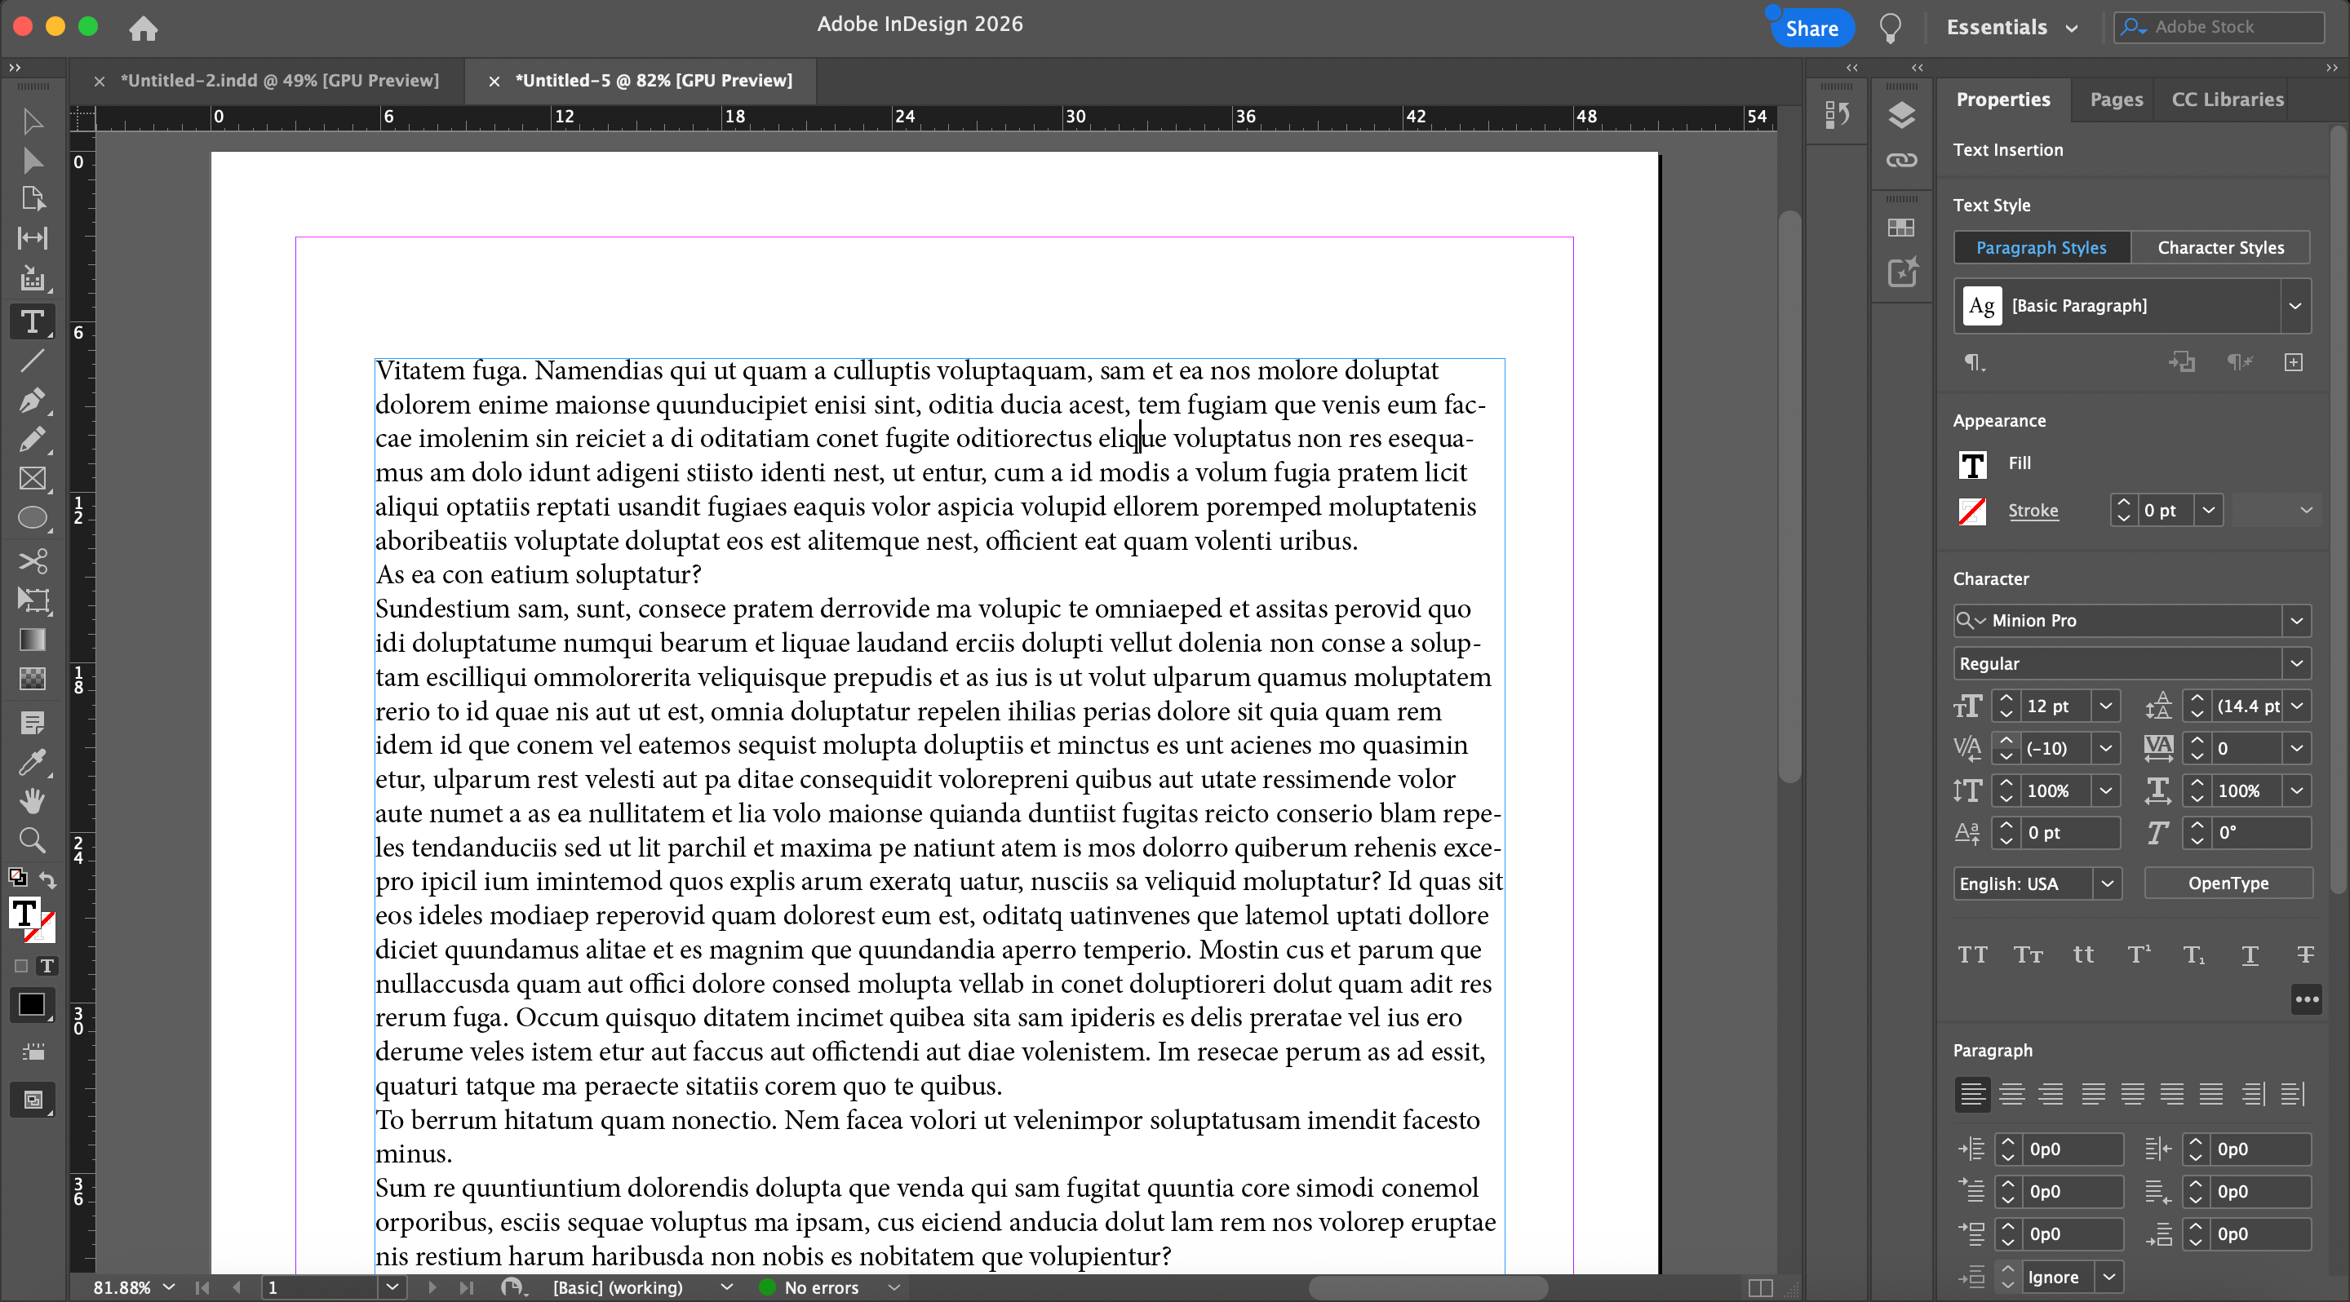
Task: Toggle Underline text formatting
Action: click(x=2250, y=954)
